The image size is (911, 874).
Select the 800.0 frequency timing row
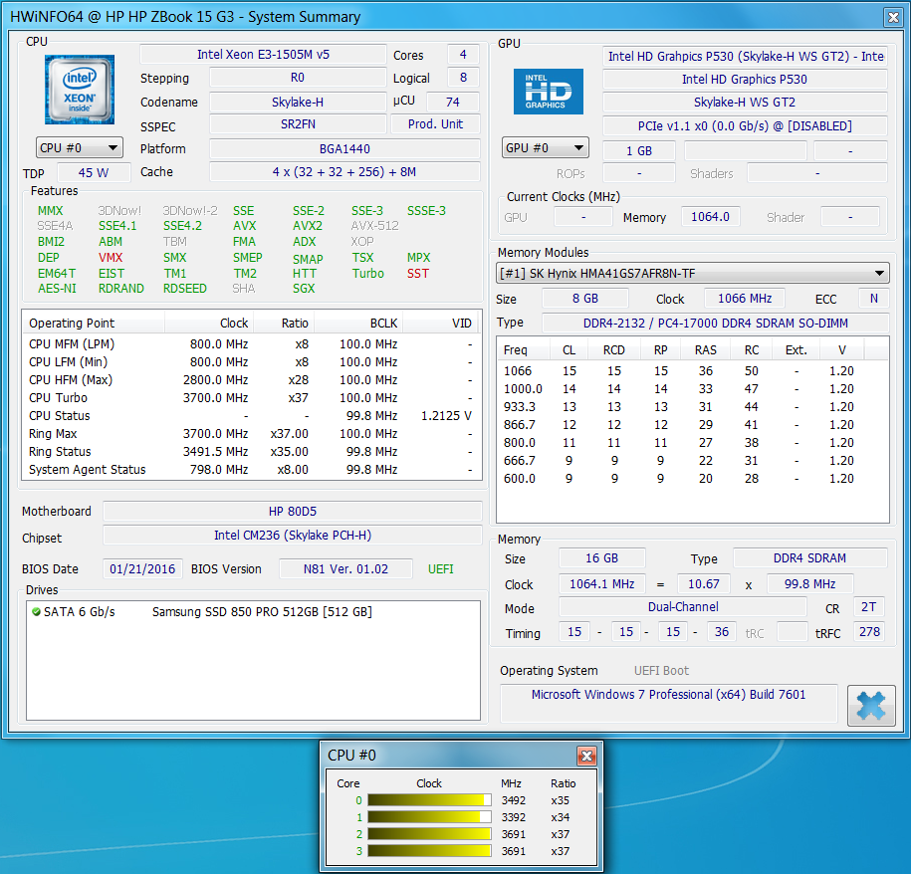[693, 443]
